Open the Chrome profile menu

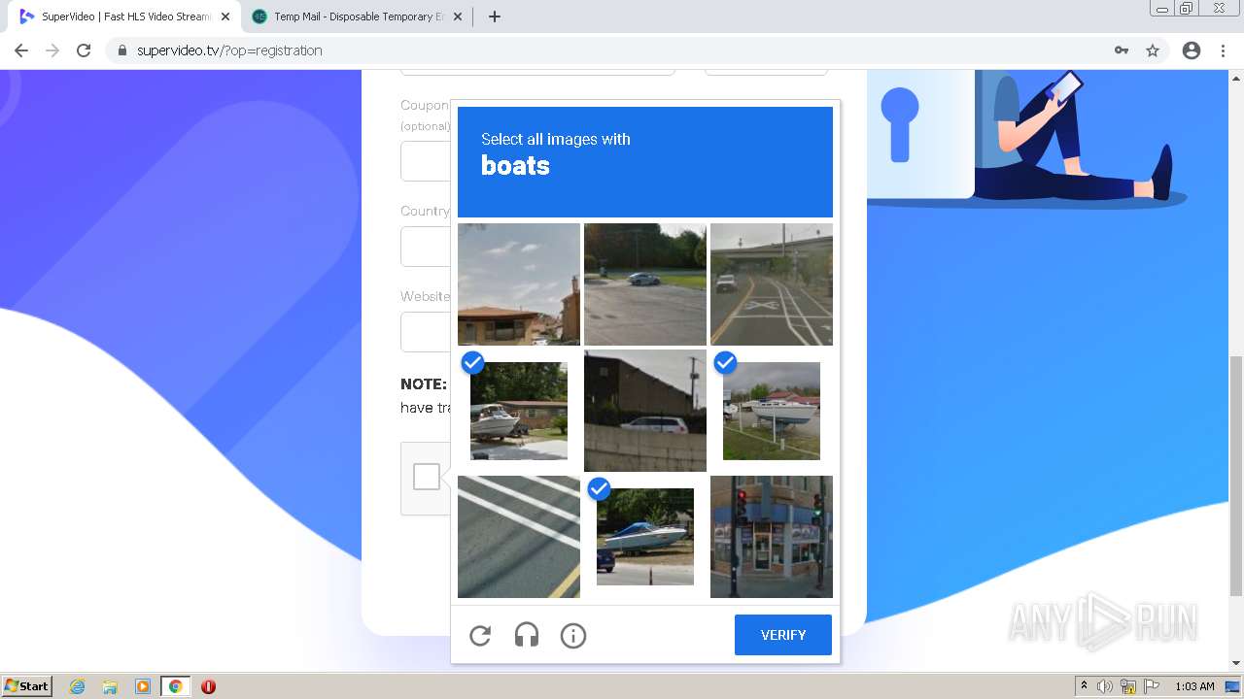coord(1192,50)
